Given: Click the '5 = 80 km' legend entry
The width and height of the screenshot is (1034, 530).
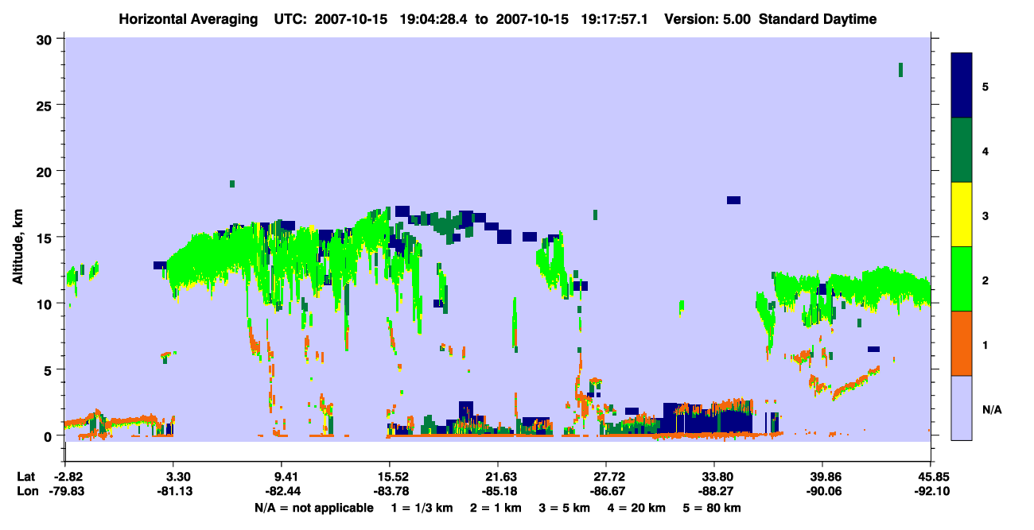Looking at the screenshot, I should tap(713, 508).
